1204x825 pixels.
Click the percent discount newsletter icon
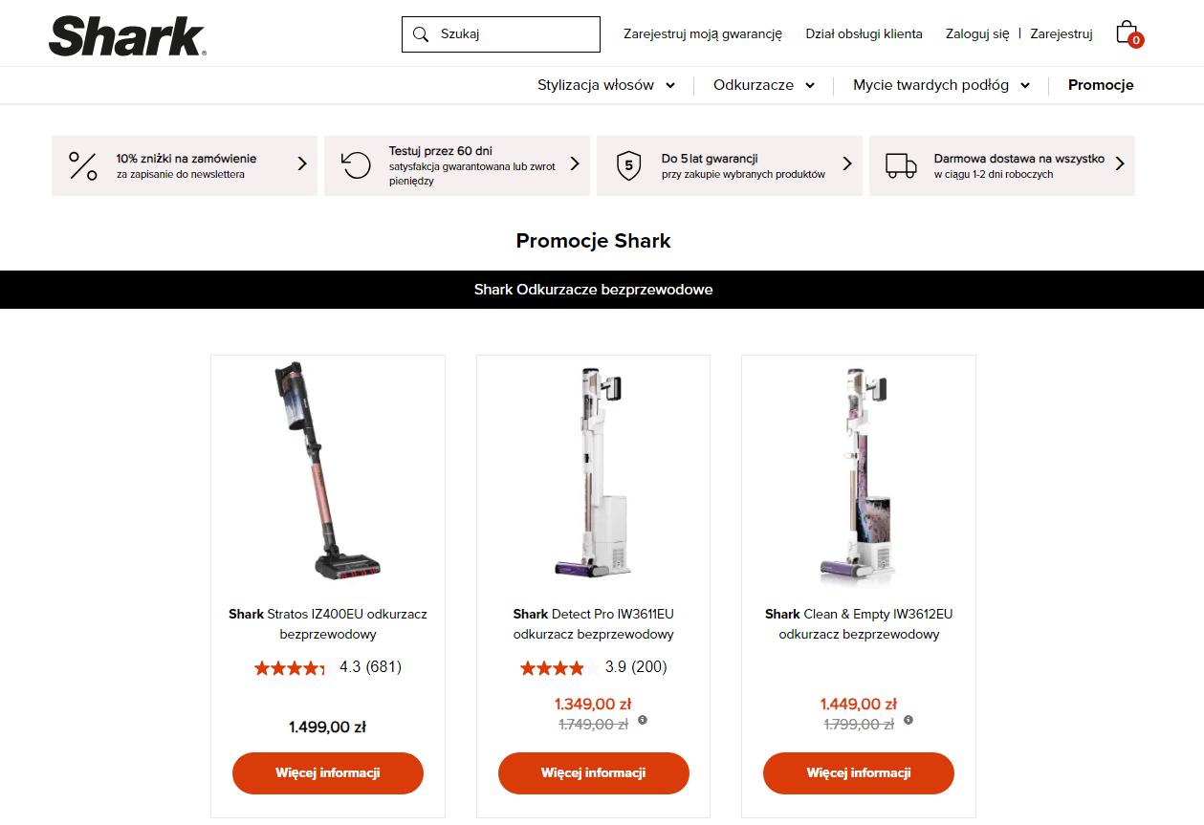(83, 165)
